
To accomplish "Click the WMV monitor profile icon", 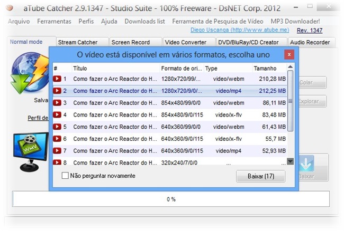I will click(x=31, y=152).
